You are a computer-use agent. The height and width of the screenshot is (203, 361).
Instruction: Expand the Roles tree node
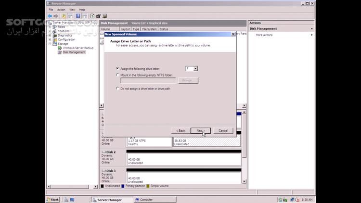coord(50,27)
